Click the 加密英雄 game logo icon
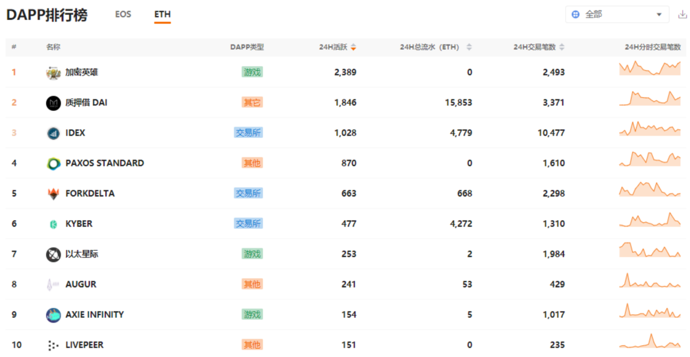 tap(53, 73)
